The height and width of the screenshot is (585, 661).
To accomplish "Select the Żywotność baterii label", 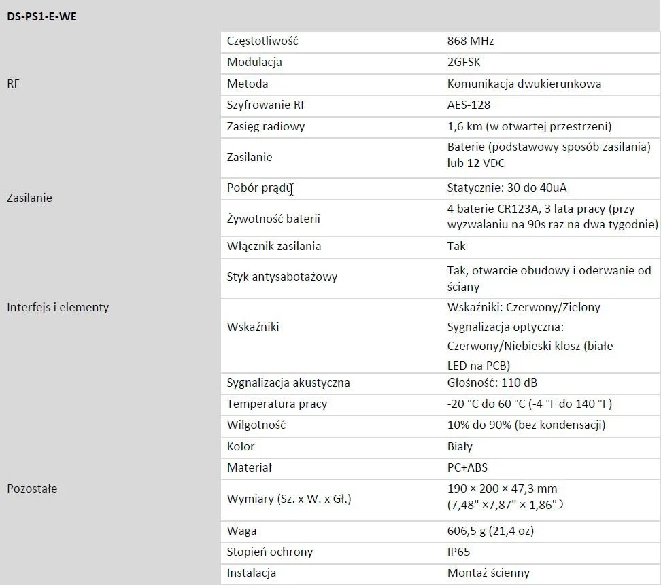I will coord(273,219).
